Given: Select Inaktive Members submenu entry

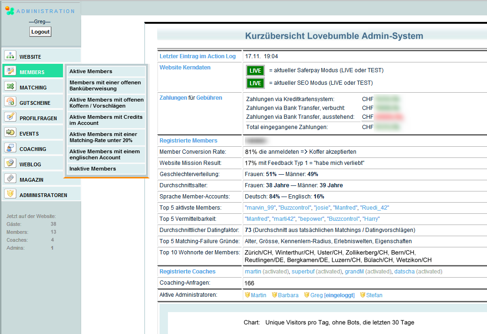Looking at the screenshot, I should coord(93,169).
